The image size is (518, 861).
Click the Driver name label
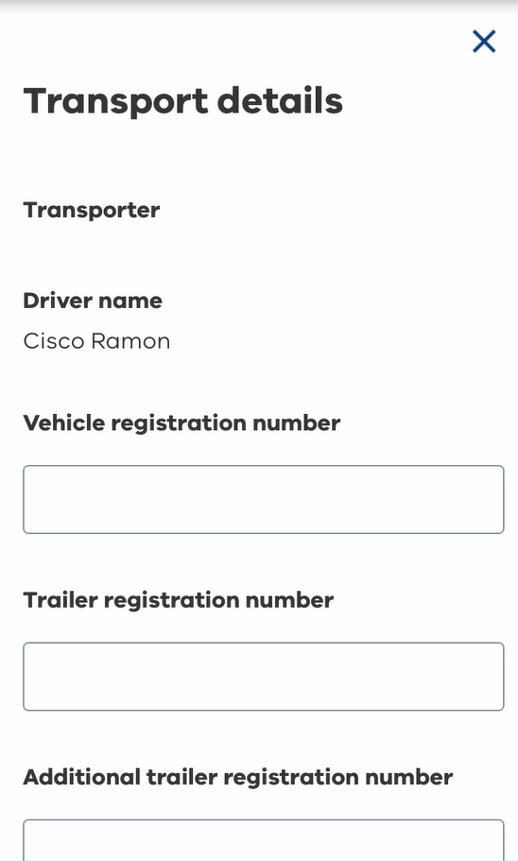(x=93, y=301)
